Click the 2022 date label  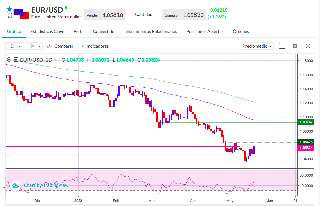[x=78, y=201]
